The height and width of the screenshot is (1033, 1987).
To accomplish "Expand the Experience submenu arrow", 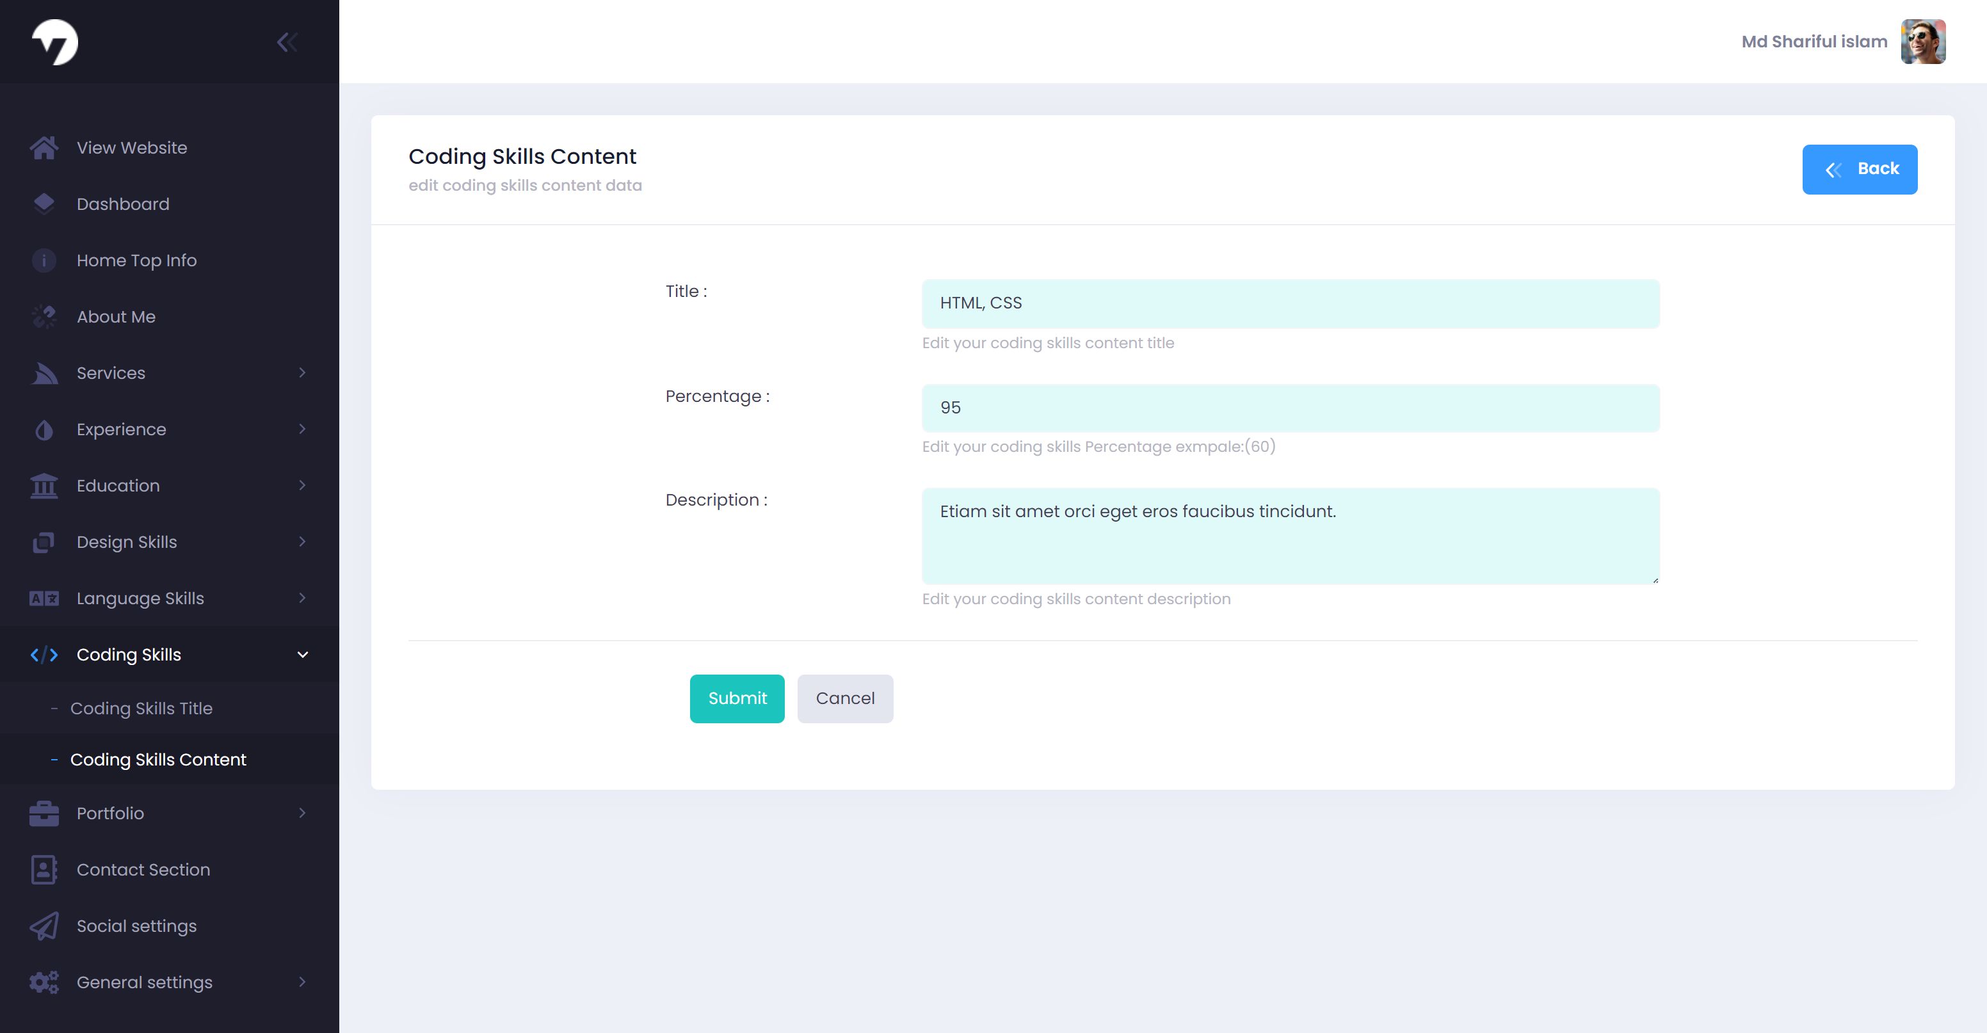I will tap(302, 429).
